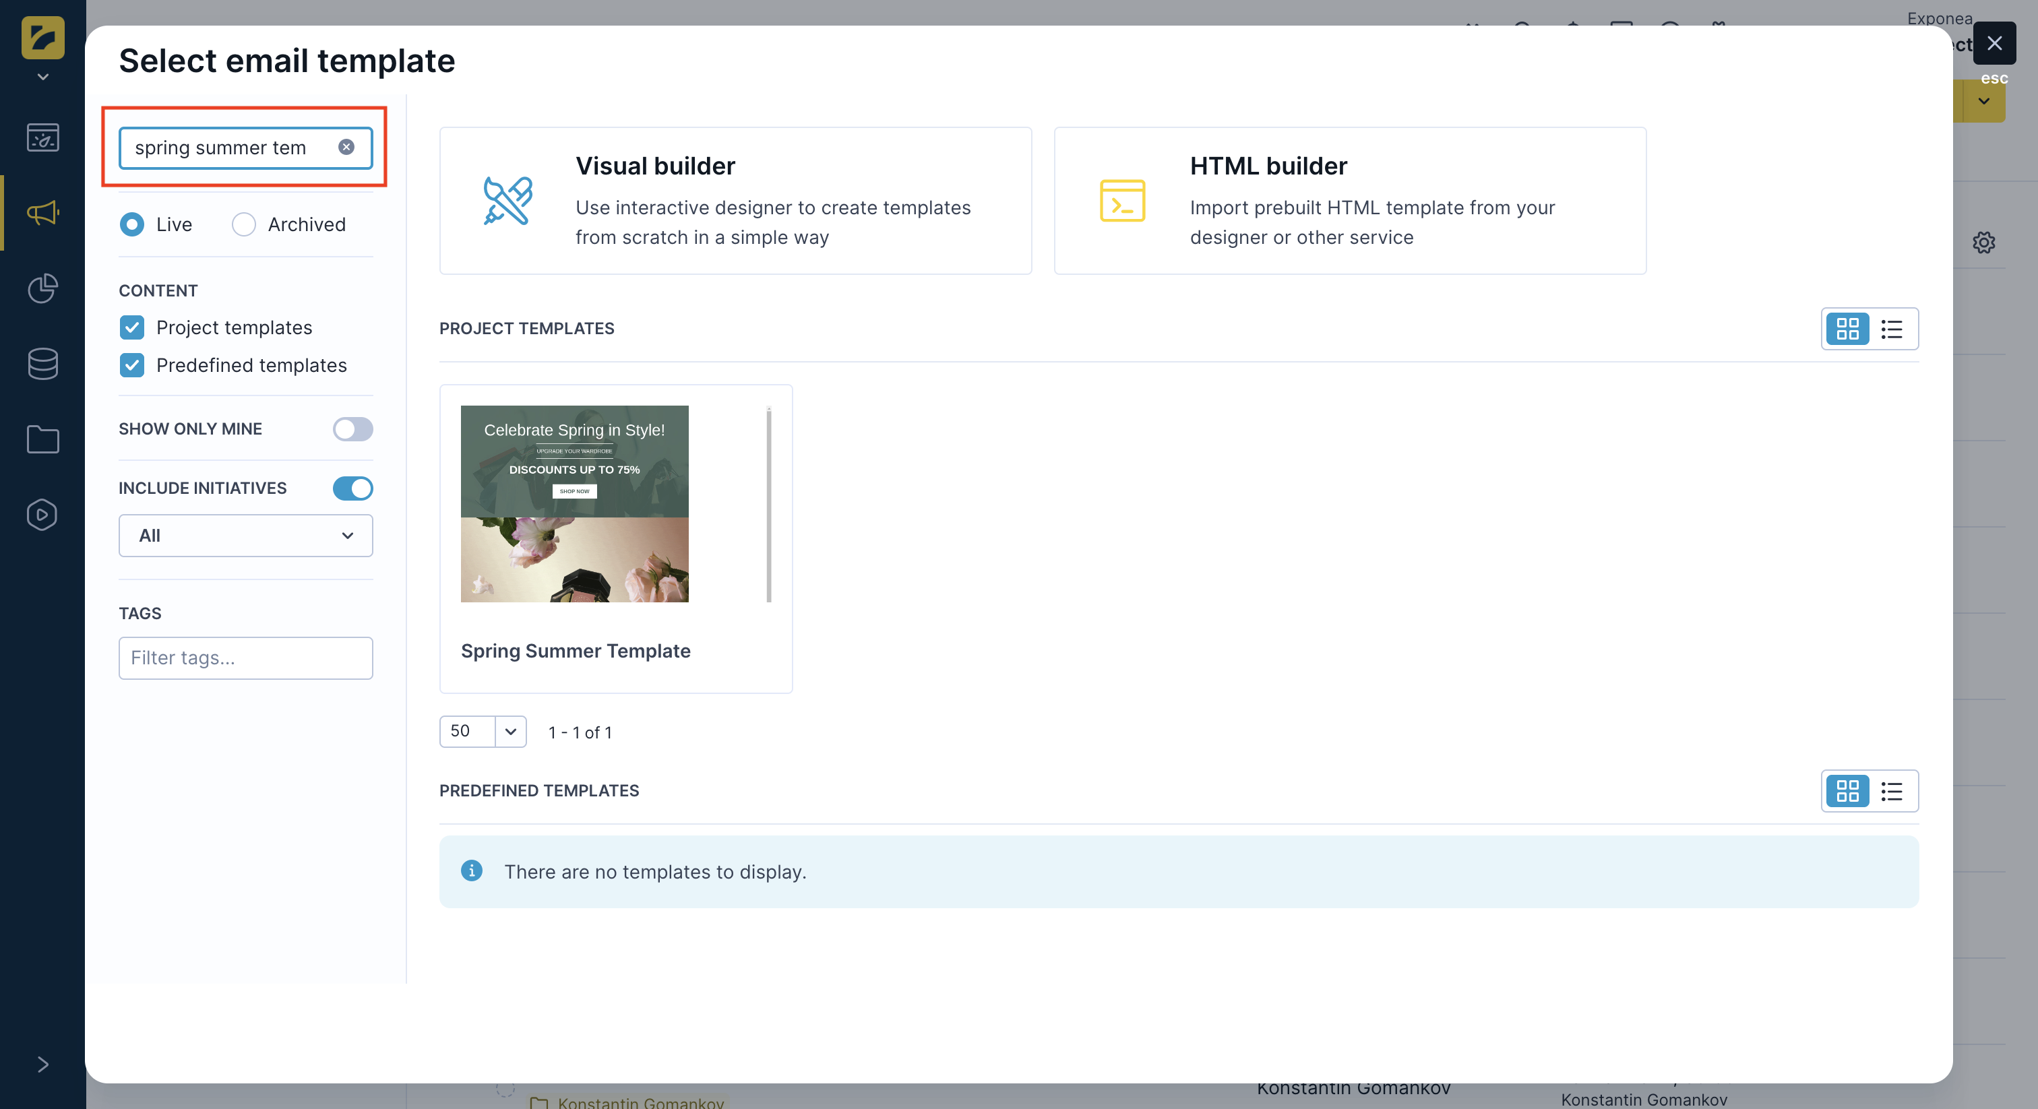The width and height of the screenshot is (2038, 1109).
Task: Click the 'PREDEFINED TEMPLATES' heading
Action: [x=540, y=791]
